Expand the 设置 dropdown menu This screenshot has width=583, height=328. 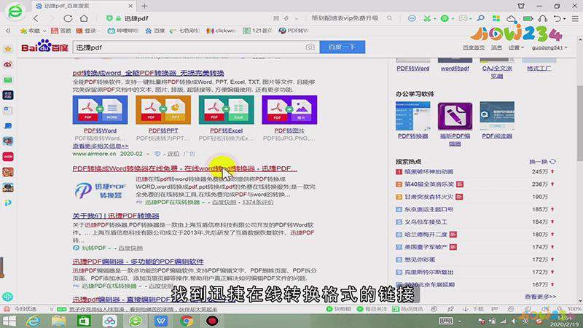[516, 47]
